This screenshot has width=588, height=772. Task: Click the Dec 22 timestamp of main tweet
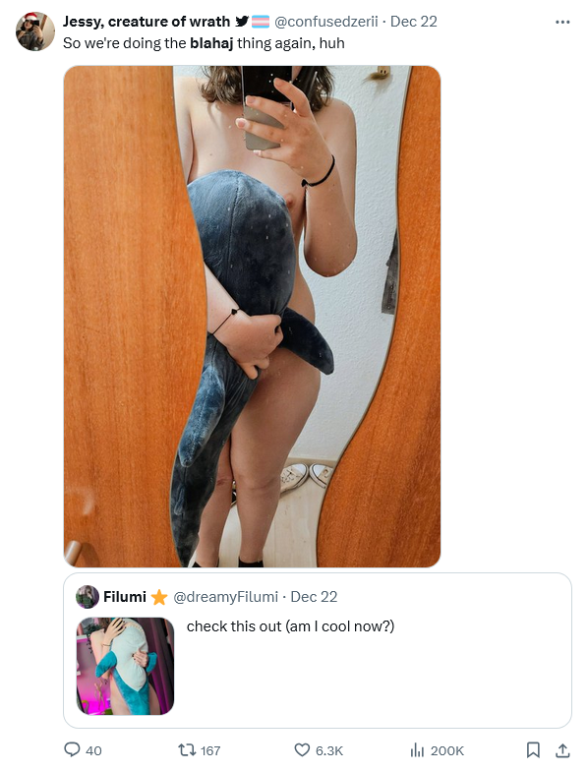point(414,22)
